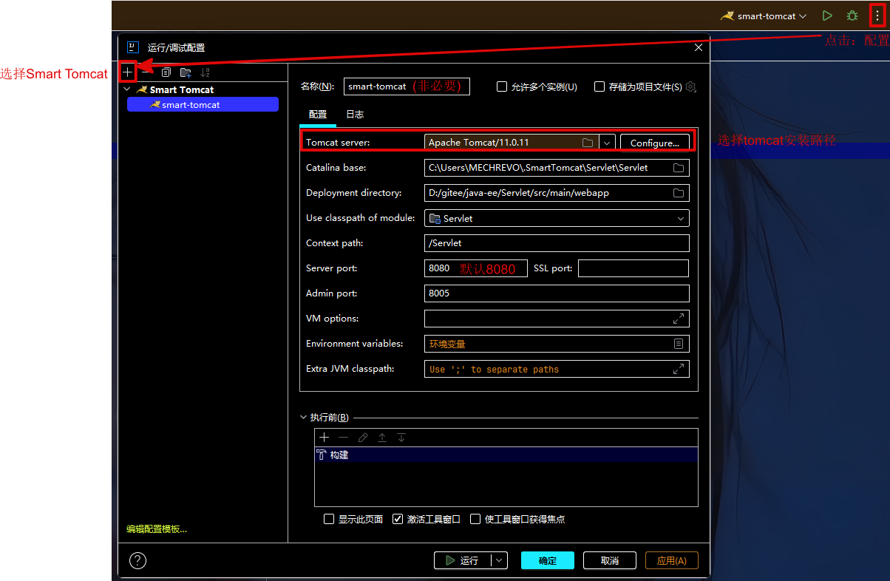Select the smart-tomcat configuration tree entry

[x=203, y=105]
